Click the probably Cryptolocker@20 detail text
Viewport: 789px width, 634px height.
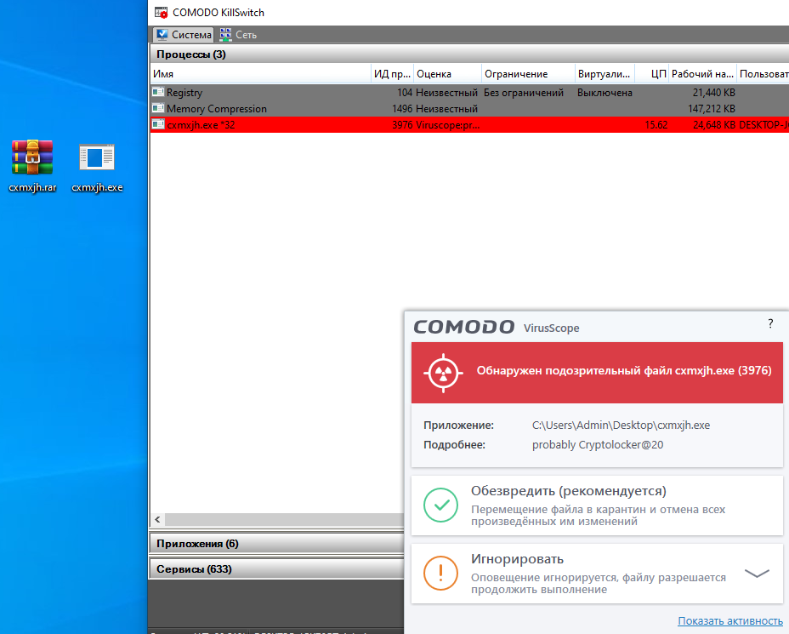[598, 445]
